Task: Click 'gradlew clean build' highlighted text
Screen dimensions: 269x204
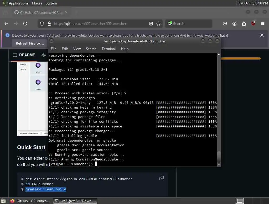Action: pos(46,189)
